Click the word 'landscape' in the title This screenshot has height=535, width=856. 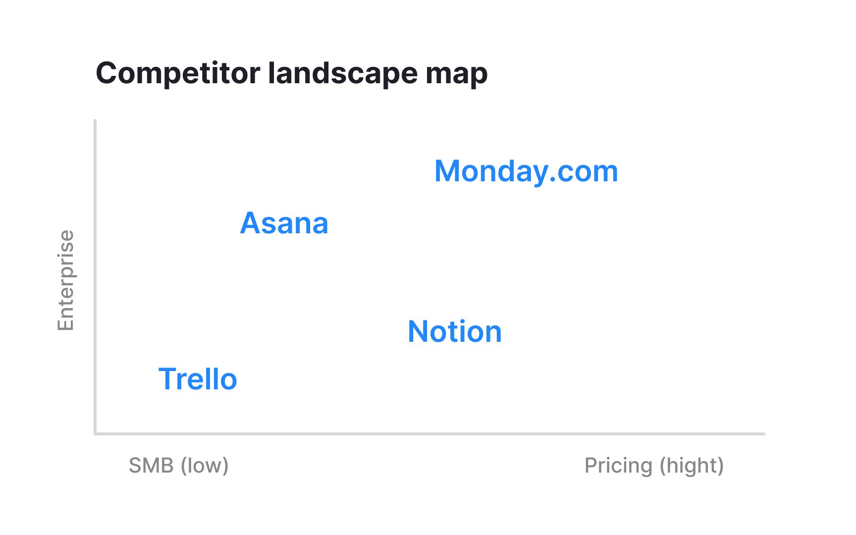pyautogui.click(x=343, y=73)
